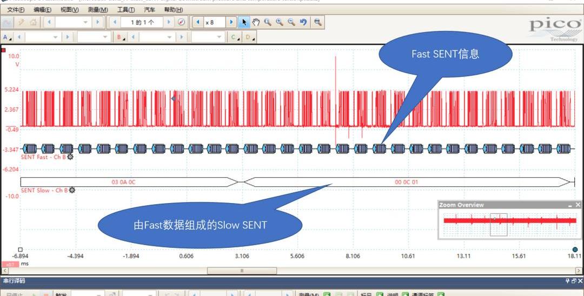
Task: Click the x07 ms time unit label
Action: [15, 264]
